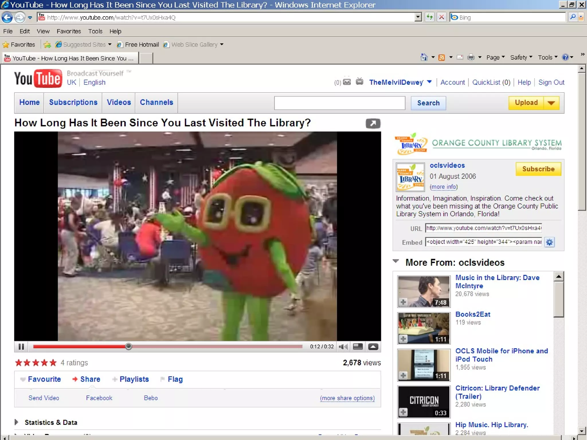
Task: Subscribe to the oclsvideos channel
Action: (538, 169)
